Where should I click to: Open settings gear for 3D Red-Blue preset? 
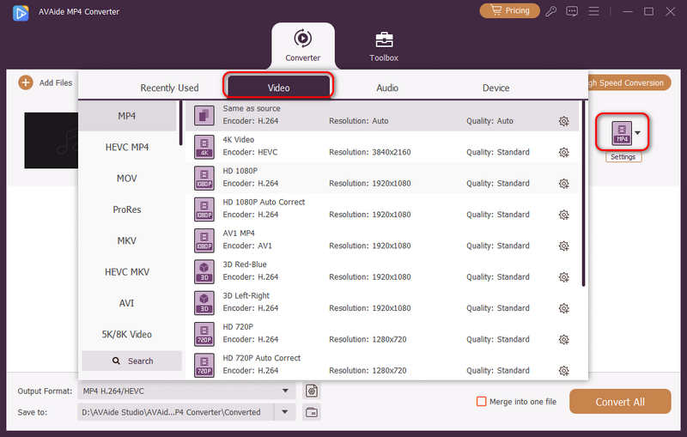tap(563, 277)
